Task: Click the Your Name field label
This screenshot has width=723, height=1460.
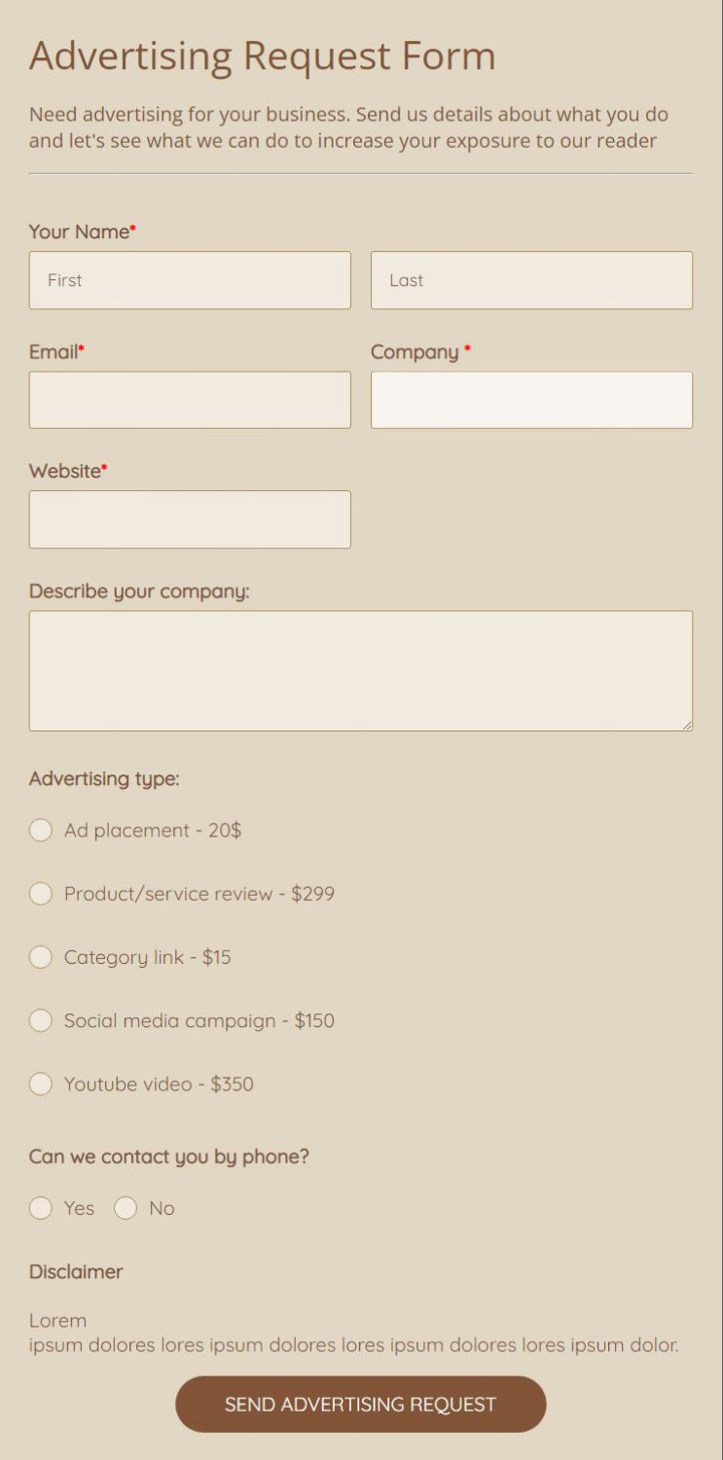Action: [79, 231]
